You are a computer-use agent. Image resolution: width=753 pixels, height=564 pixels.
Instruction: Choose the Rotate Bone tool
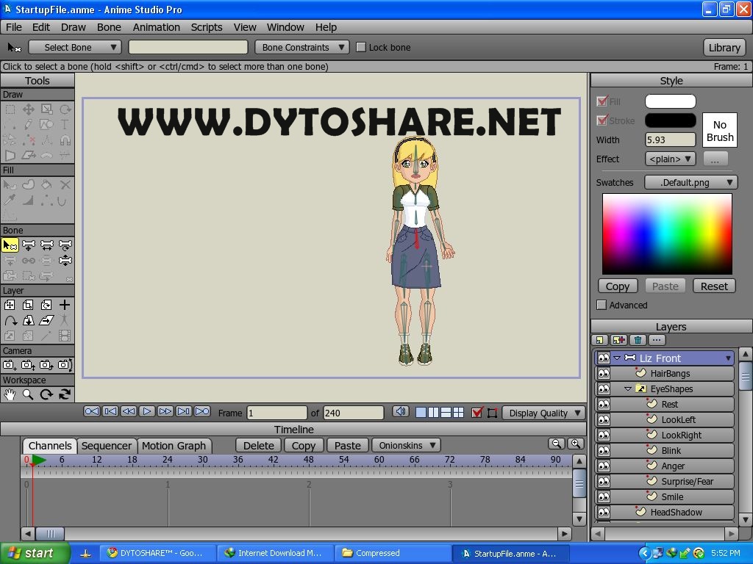point(65,245)
